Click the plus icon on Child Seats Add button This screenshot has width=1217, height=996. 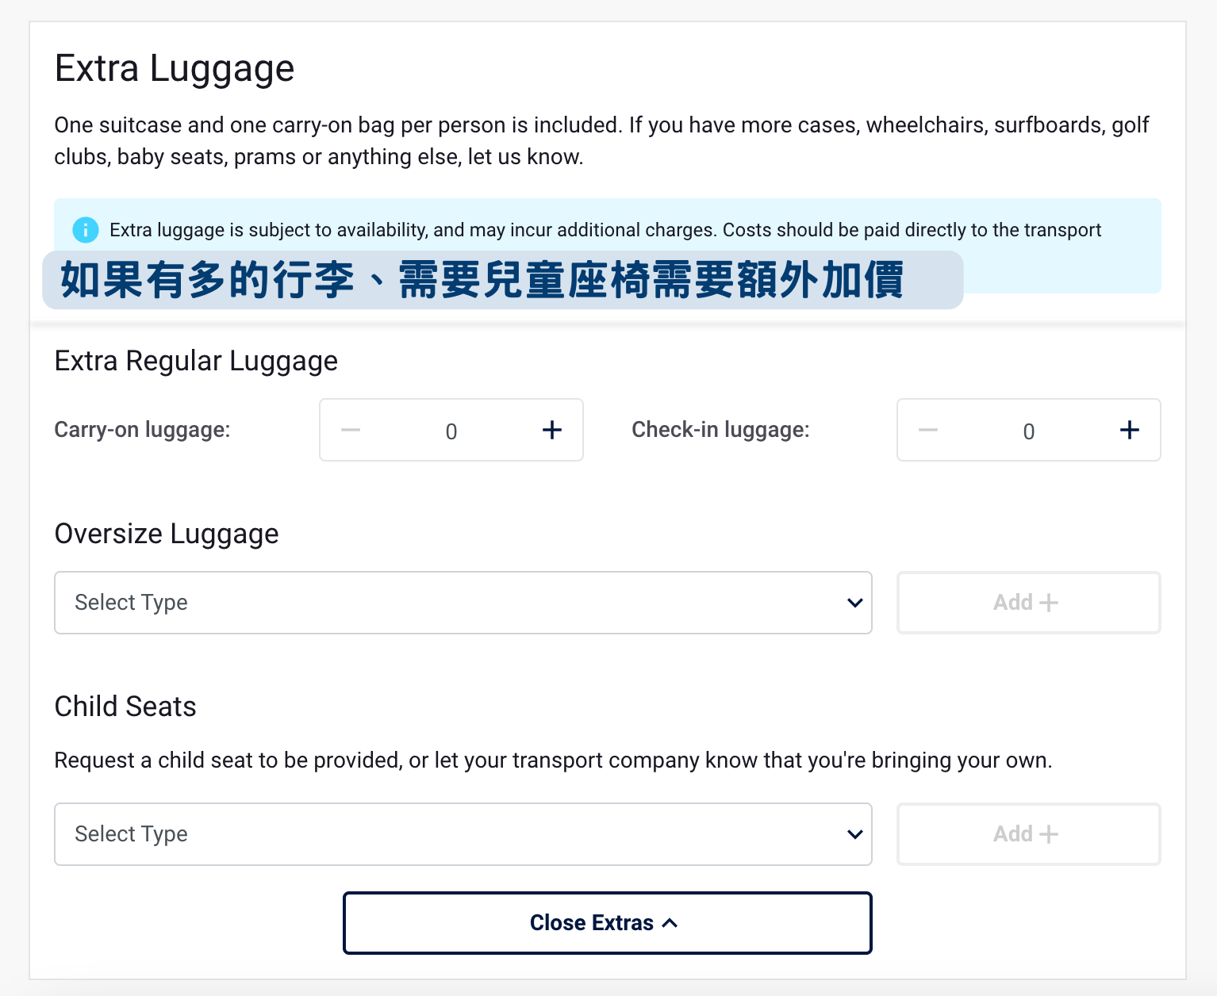point(1049,834)
